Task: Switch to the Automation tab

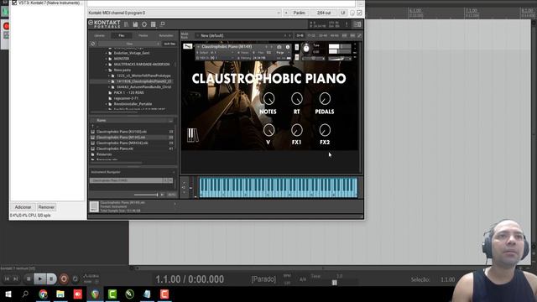Action: click(x=166, y=35)
